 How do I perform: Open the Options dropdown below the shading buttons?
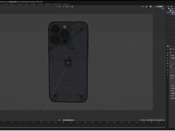point(163,9)
